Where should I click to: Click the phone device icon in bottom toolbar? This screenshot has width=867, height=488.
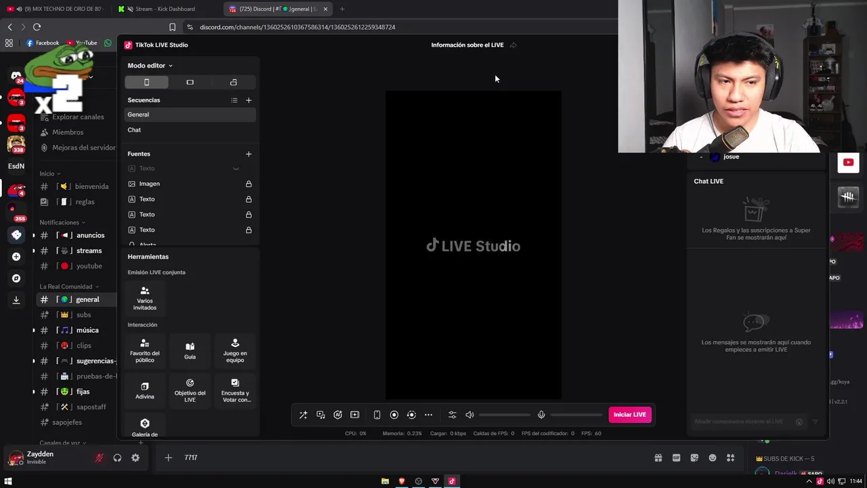coord(377,415)
